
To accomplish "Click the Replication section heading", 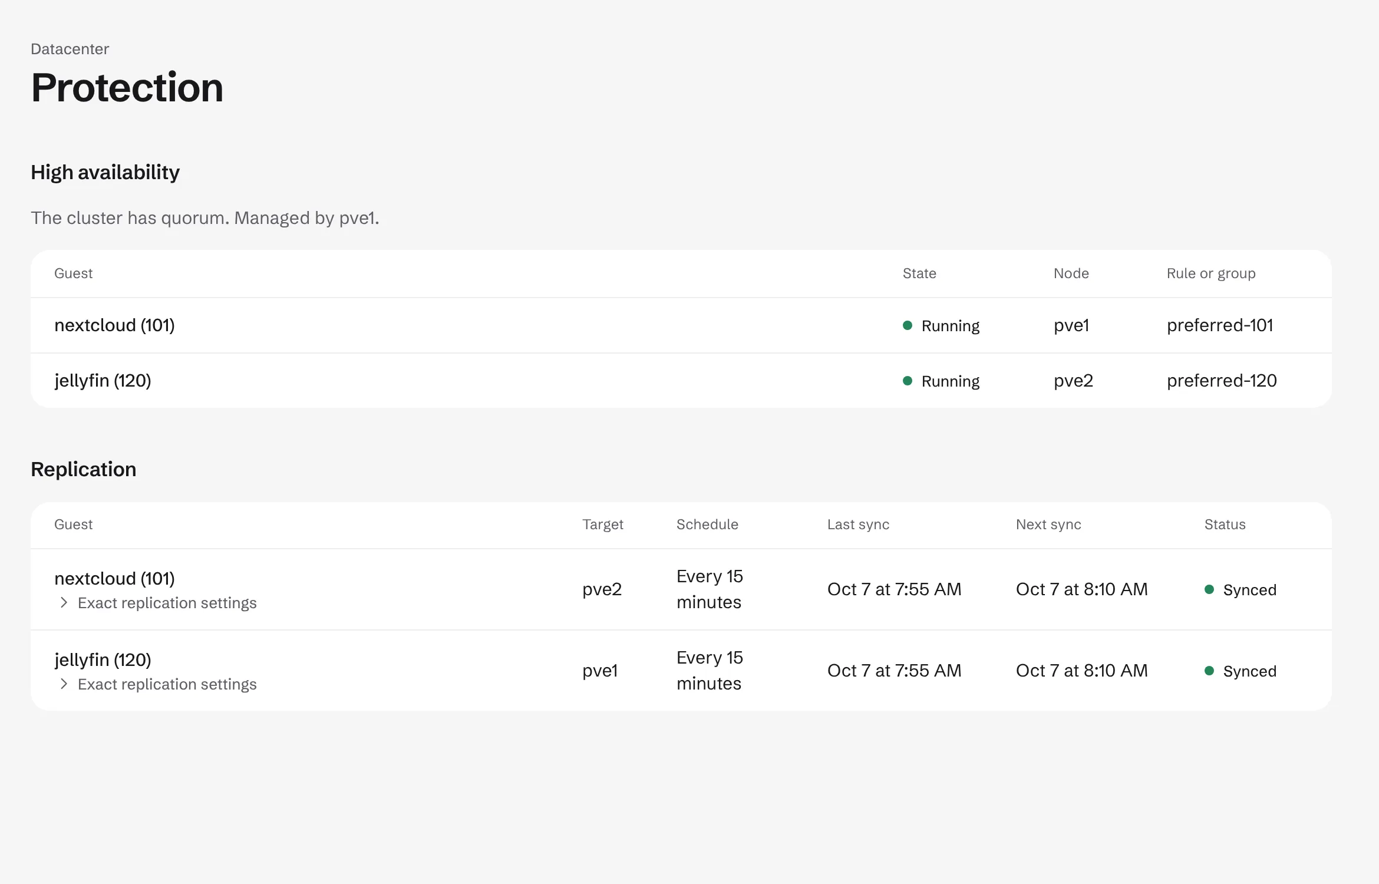I will [84, 469].
